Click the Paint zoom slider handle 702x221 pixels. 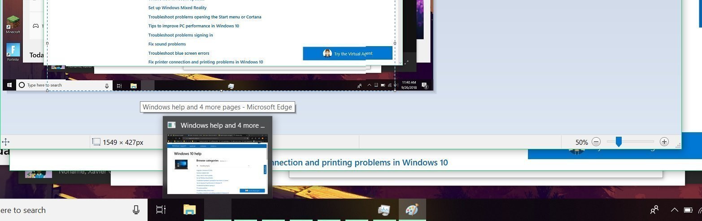click(x=619, y=142)
